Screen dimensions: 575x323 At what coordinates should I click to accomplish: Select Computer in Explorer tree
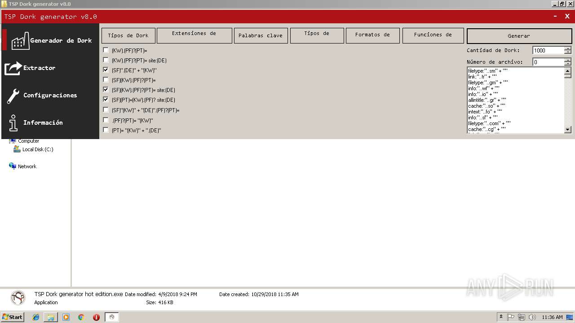[x=28, y=141]
